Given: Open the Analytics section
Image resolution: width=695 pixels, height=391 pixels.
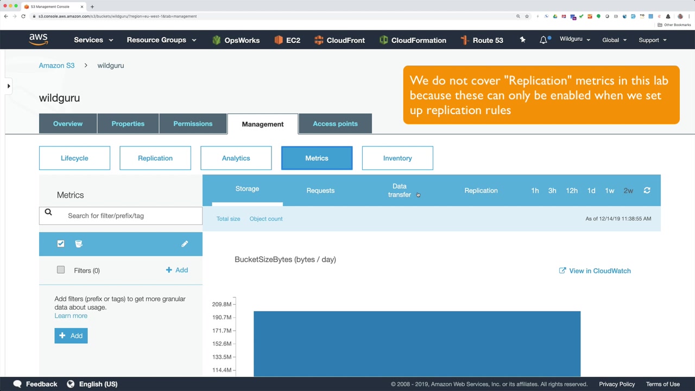Looking at the screenshot, I should (x=236, y=158).
